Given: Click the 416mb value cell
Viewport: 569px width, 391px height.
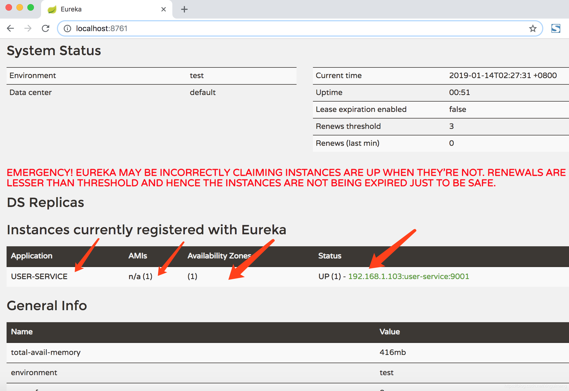Looking at the screenshot, I should [393, 353].
